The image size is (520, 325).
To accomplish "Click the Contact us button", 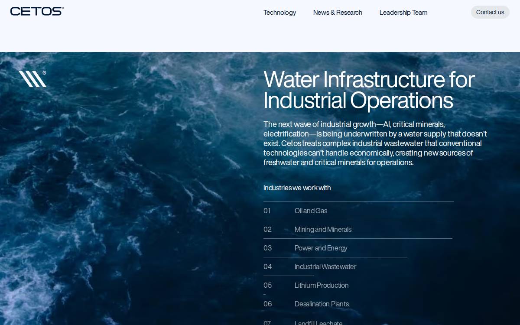I will coord(490,12).
